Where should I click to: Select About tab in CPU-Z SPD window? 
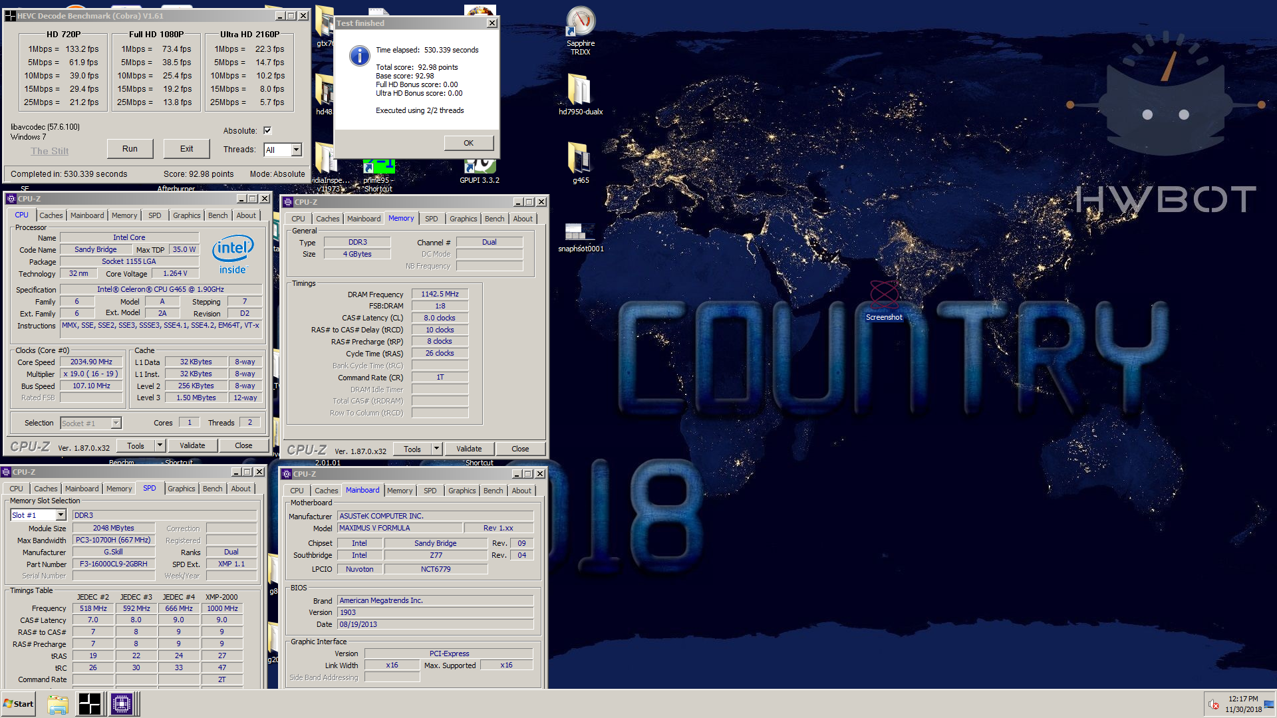tap(241, 489)
